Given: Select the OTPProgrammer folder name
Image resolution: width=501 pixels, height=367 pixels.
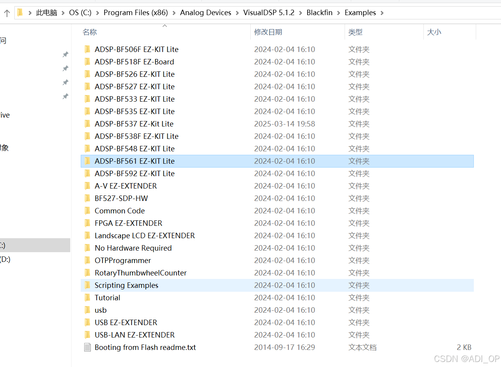Looking at the screenshot, I should (x=123, y=260).
